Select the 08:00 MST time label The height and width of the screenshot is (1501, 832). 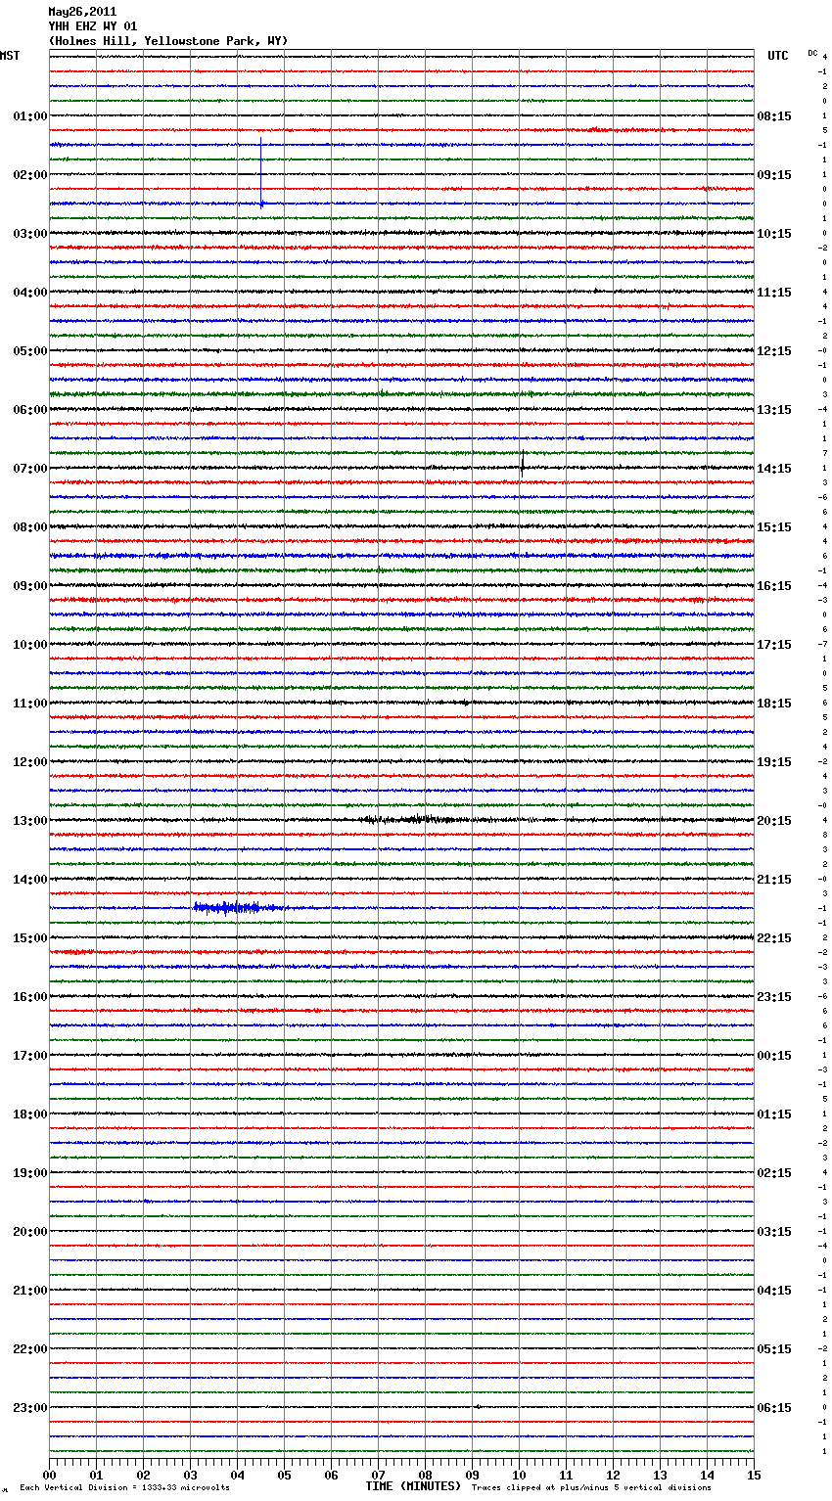point(30,527)
